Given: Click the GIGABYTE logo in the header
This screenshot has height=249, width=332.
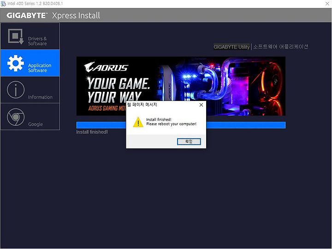Looking at the screenshot, I should tap(27, 16).
